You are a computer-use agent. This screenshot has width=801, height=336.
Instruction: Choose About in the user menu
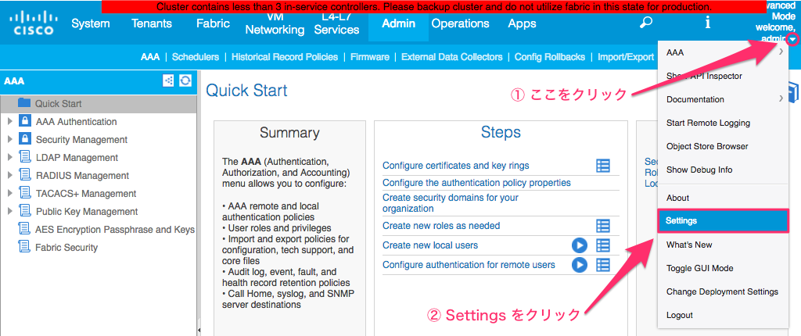click(724, 198)
